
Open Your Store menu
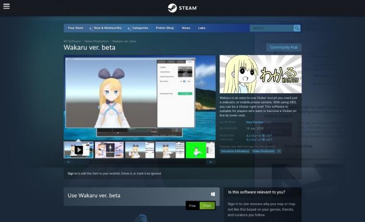(76, 28)
